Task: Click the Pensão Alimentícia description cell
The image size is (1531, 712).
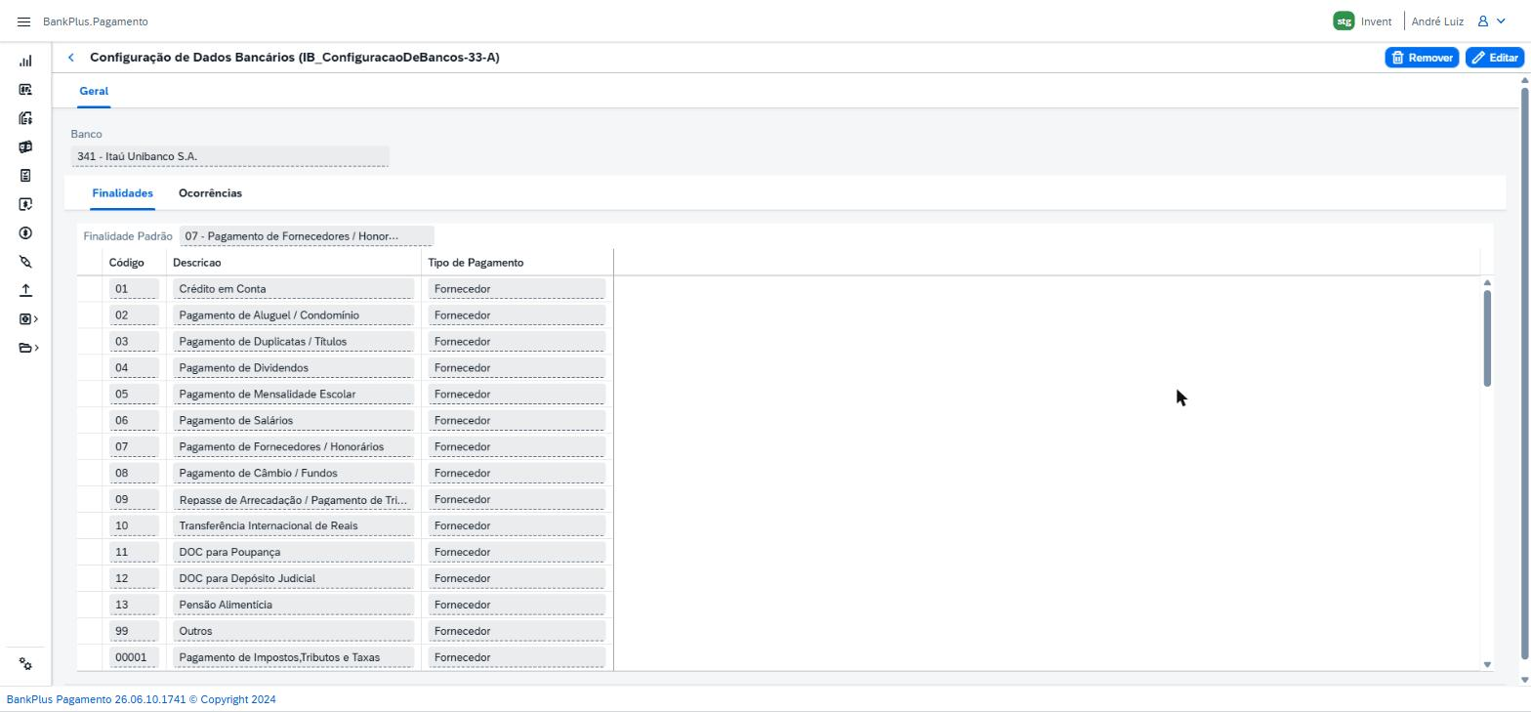Action: point(294,605)
